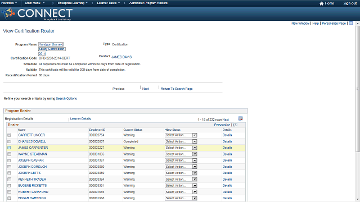Screen dimensions: 360x202
Task: Click the scrollbar up arrow
Action: point(358,24)
